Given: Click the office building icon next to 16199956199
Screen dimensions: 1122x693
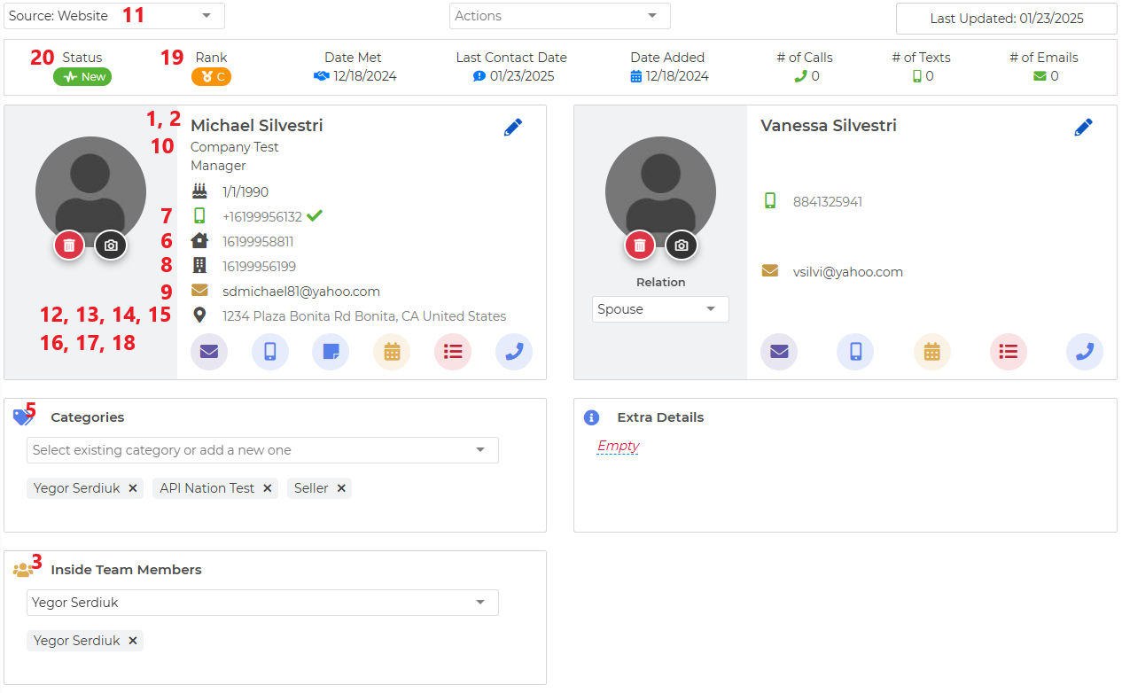Looking at the screenshot, I should click(199, 265).
